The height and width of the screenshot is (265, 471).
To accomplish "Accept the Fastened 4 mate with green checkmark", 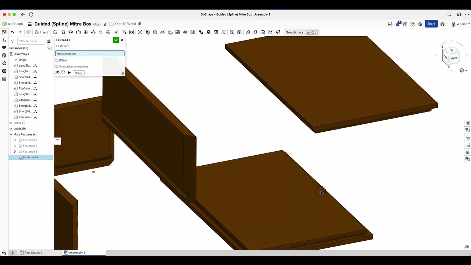I will (116, 40).
